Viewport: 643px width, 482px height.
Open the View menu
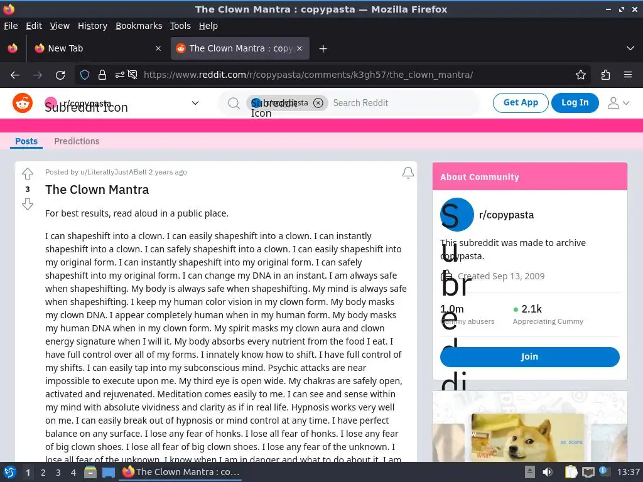60,26
